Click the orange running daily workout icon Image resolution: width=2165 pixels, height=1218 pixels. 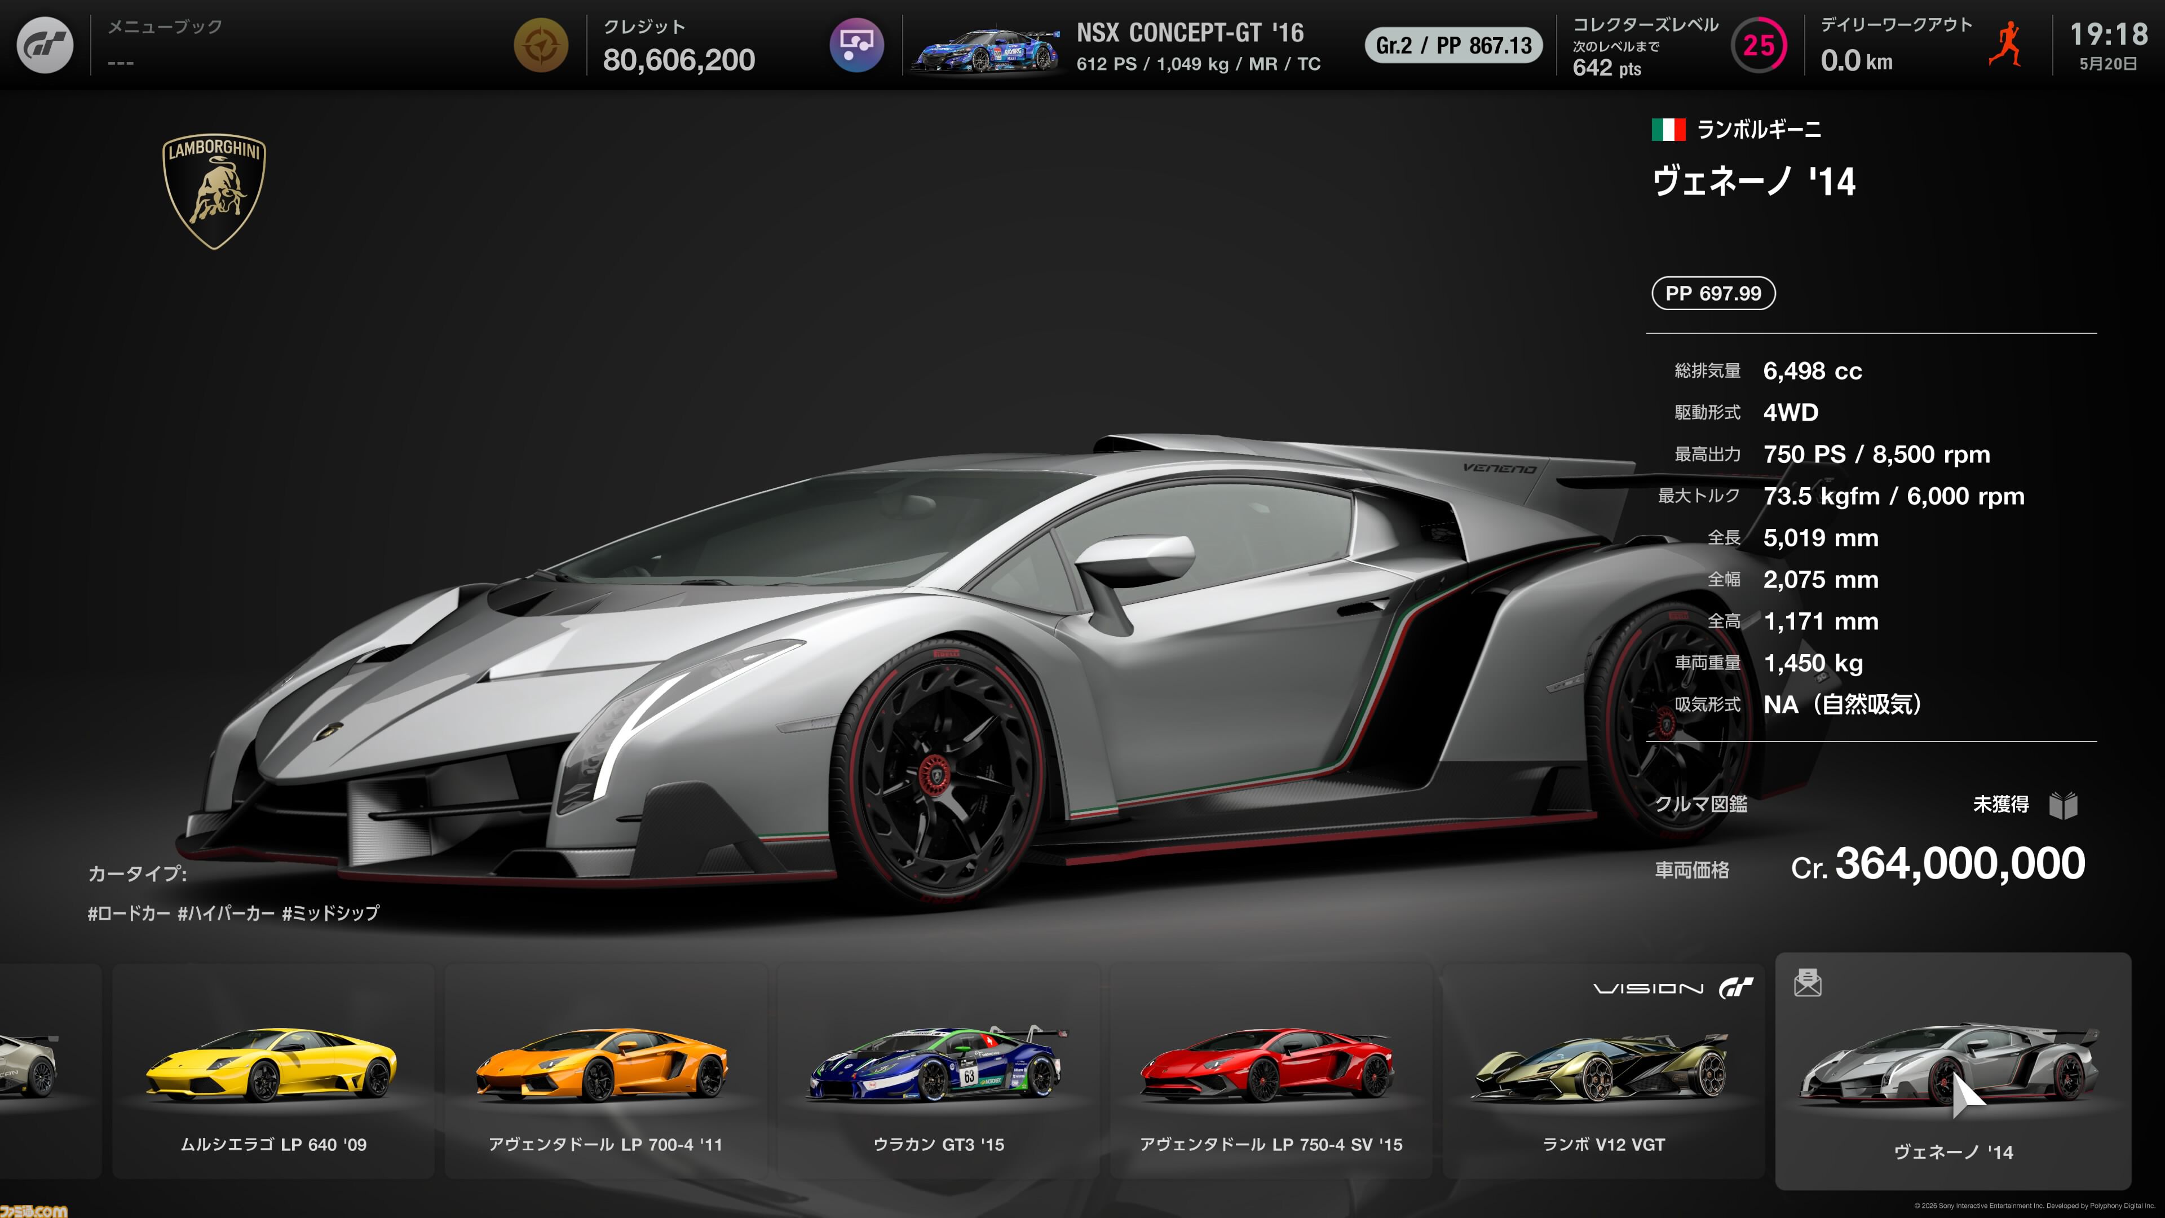click(x=2006, y=45)
